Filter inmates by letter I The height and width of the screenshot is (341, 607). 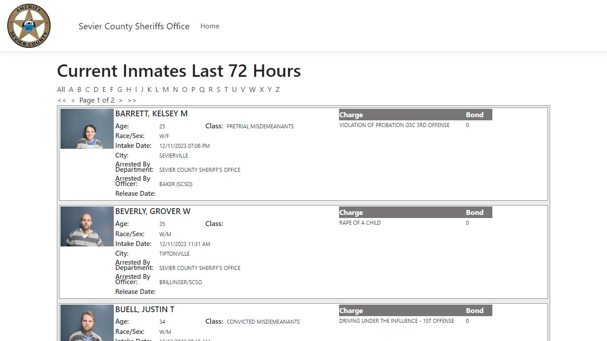coord(136,89)
